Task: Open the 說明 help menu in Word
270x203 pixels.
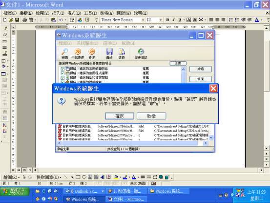Action: point(141,13)
